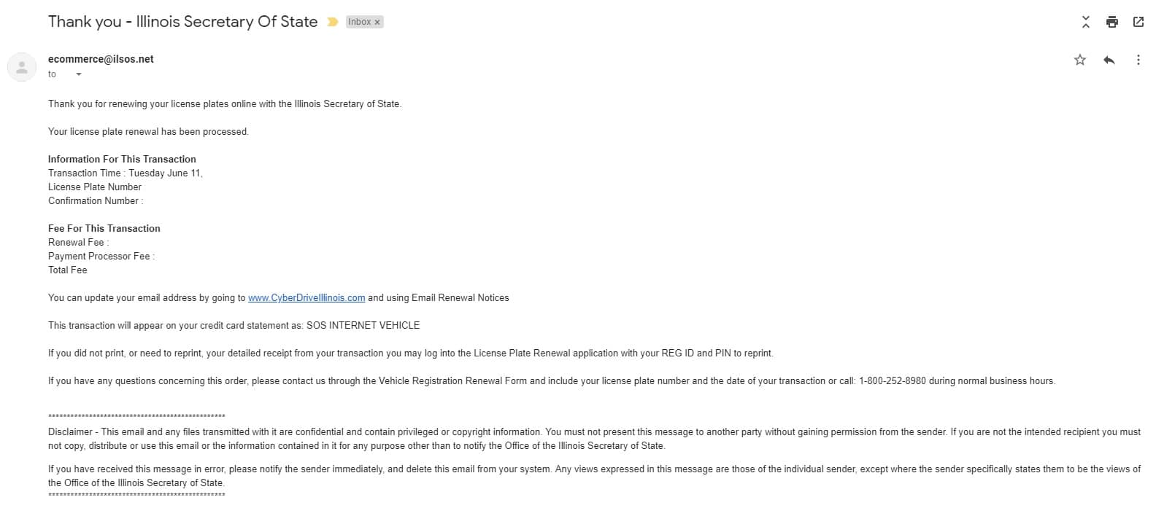Image resolution: width=1156 pixels, height=508 pixels.
Task: Reply using the arrow icon
Action: (x=1109, y=60)
